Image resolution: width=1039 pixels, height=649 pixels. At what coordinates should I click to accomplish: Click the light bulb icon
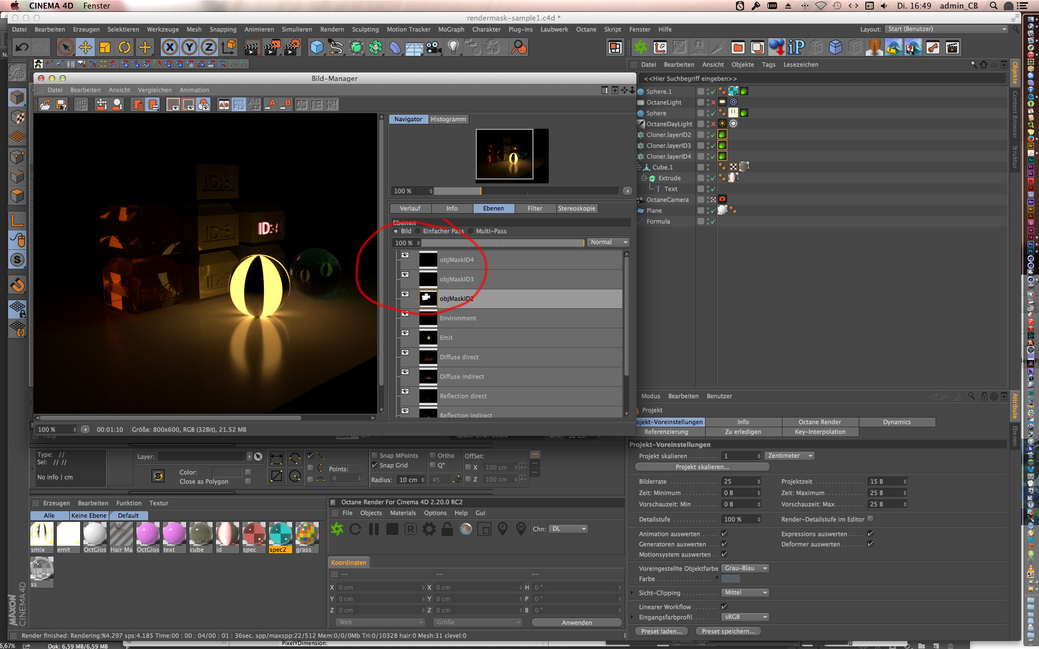pyautogui.click(x=453, y=48)
